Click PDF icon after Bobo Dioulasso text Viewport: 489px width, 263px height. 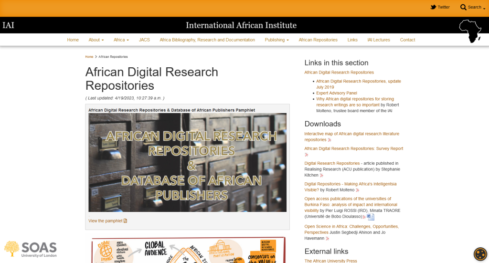pyautogui.click(x=364, y=217)
